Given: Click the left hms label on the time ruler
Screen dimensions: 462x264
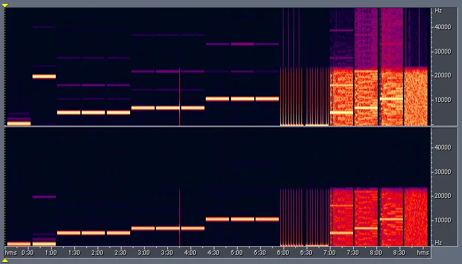Looking at the screenshot, I should pos(11,253).
